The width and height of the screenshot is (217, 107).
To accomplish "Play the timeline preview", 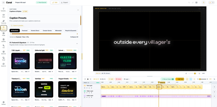I will click(88, 79).
